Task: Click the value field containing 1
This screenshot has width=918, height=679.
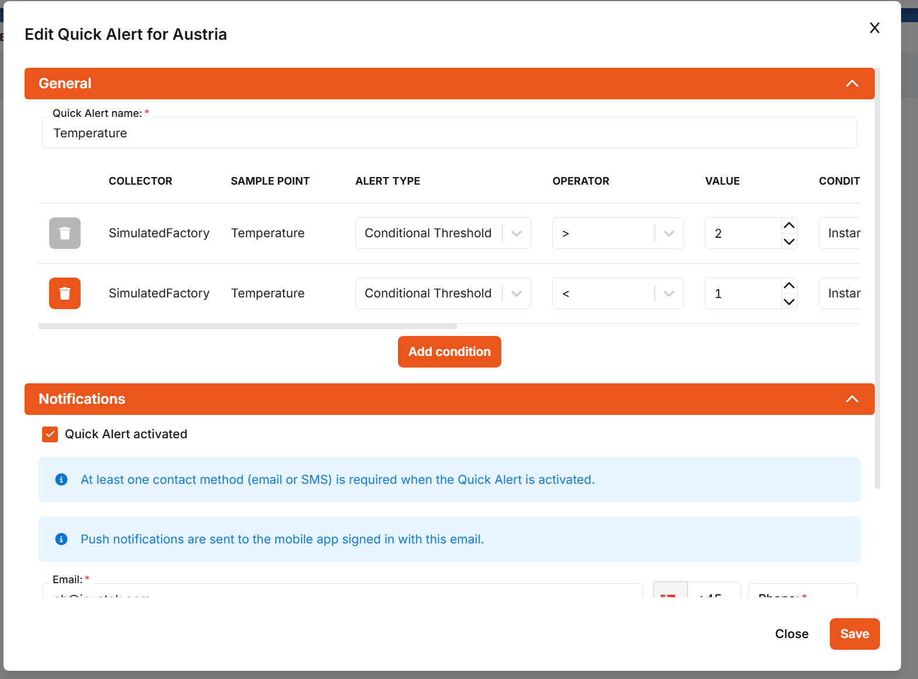Action: (743, 293)
